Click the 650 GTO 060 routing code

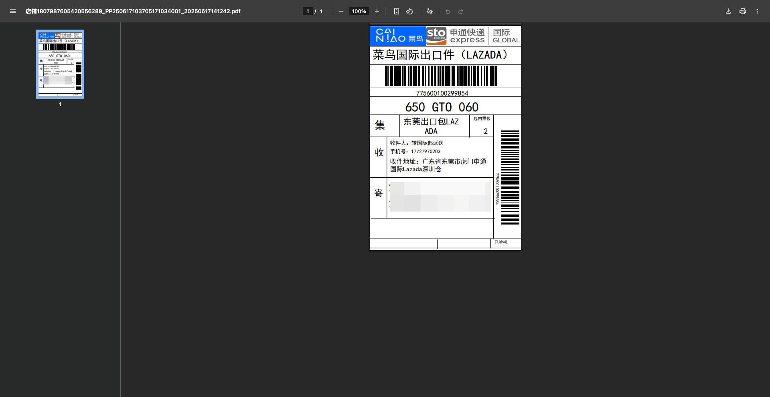point(442,107)
